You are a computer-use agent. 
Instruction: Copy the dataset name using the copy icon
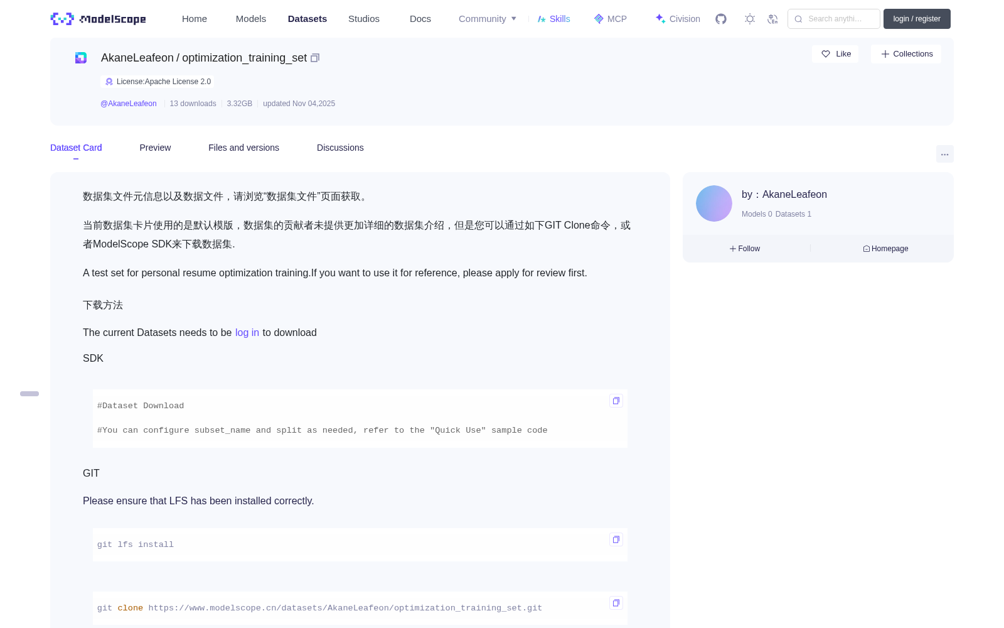[x=315, y=58]
